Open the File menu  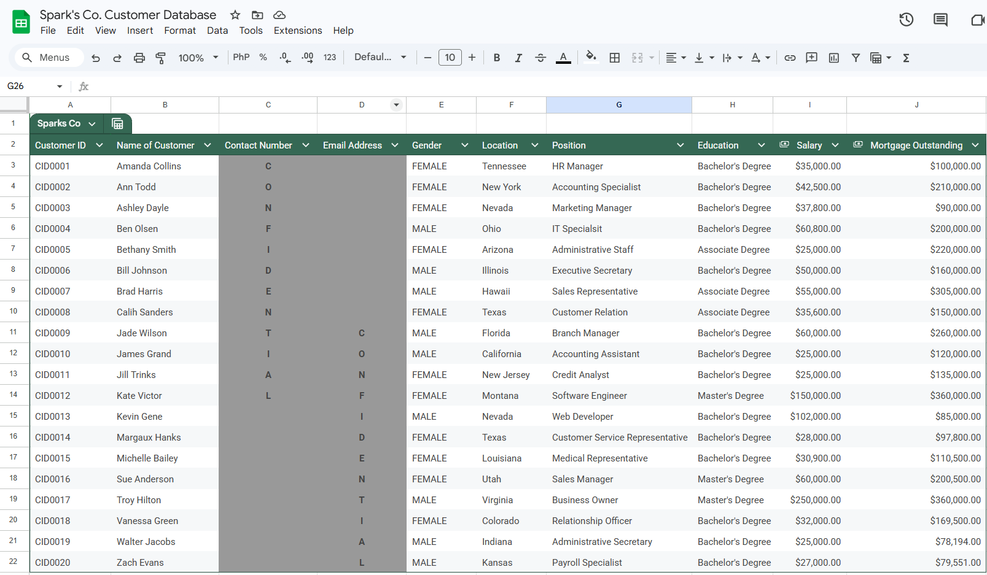[x=48, y=31]
